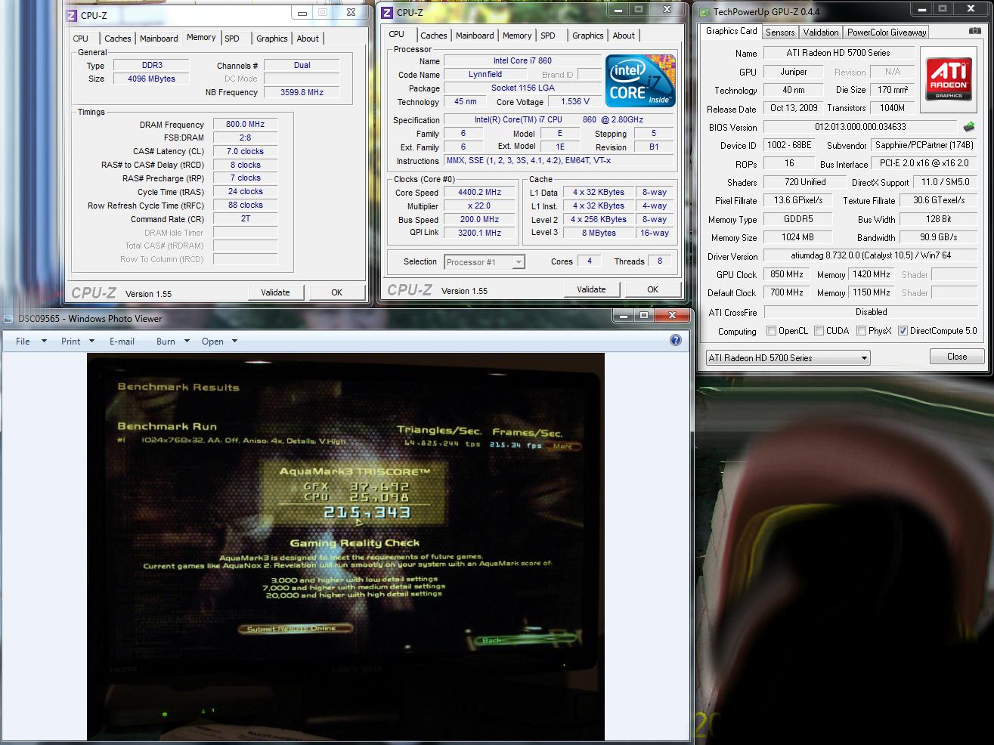Switch to the SPD tab in memory CPU-Z window
Image resolution: width=994 pixels, height=745 pixels.
(232, 39)
